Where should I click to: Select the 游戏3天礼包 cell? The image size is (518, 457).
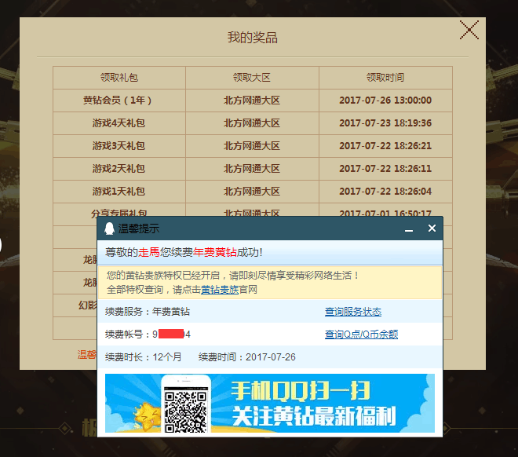pyautogui.click(x=119, y=146)
